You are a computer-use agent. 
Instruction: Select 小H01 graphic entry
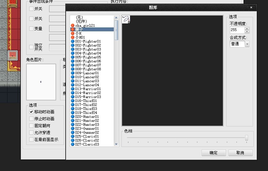(92, 37)
